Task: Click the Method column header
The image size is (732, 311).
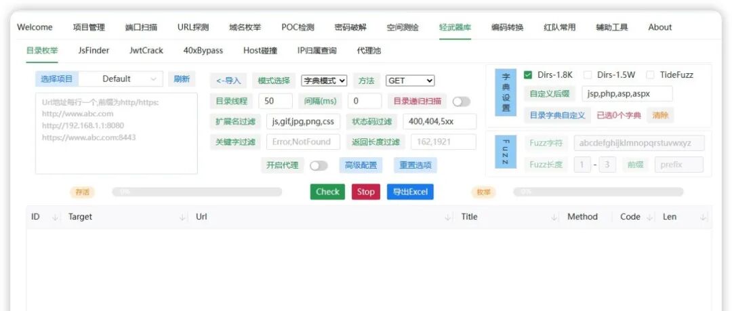Action: click(x=582, y=217)
